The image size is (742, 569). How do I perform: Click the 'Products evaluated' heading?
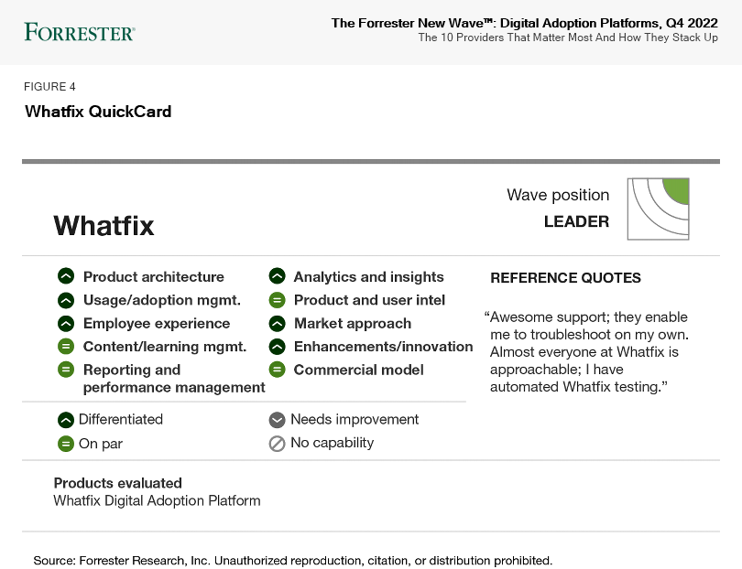(x=118, y=483)
